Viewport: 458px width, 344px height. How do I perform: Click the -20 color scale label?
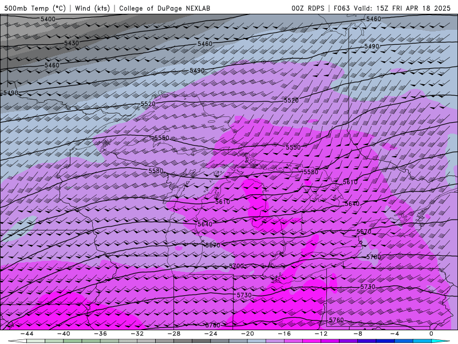tap(248, 334)
